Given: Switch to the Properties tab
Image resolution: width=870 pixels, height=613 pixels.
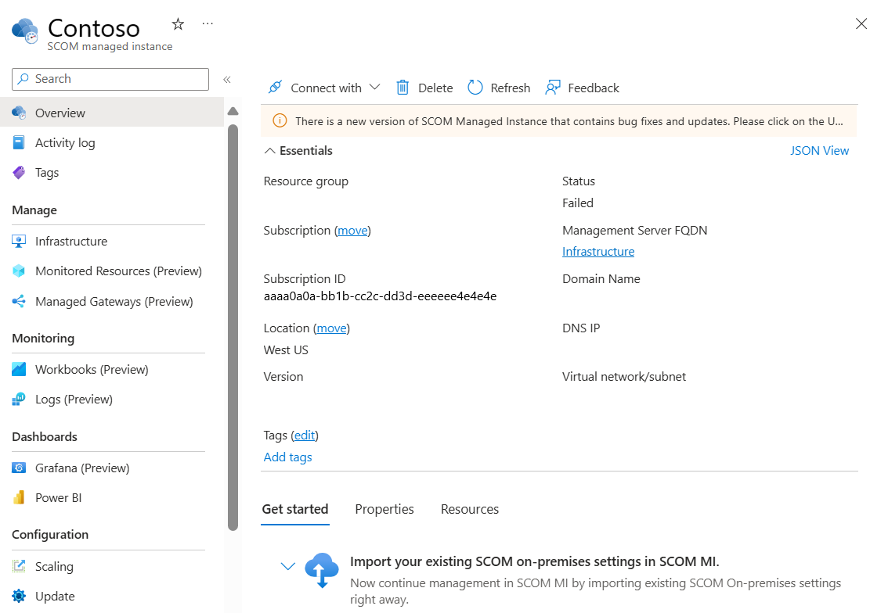Looking at the screenshot, I should (384, 509).
